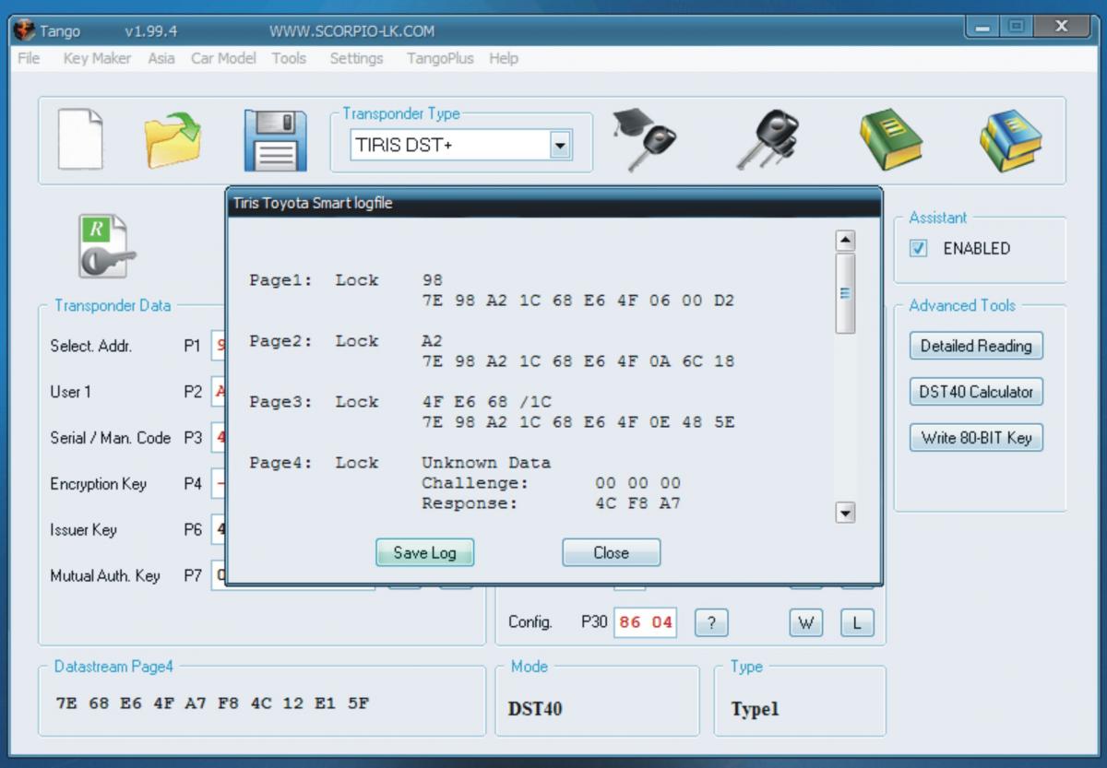Click the WWW.SCORPIO-LK.COM title bar text

pos(351,31)
